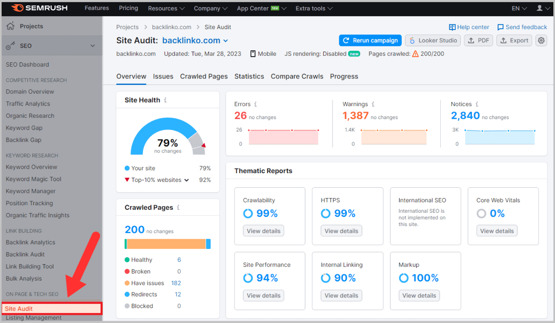Click the Site Health gauge chart

pos(168,136)
